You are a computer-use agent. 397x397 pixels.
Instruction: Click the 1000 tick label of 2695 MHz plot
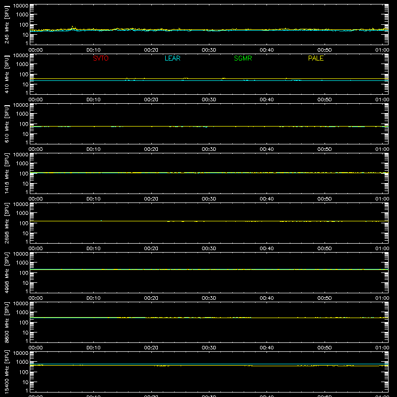click(x=22, y=213)
